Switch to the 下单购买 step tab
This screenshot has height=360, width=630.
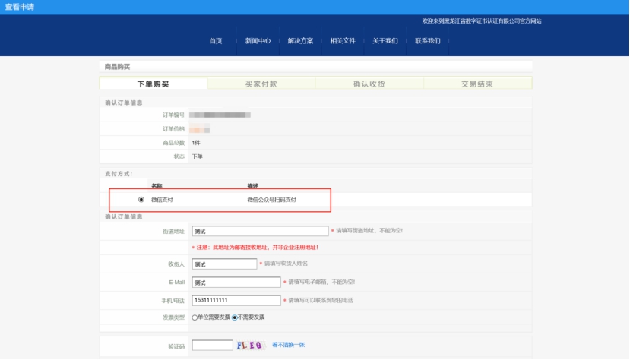click(x=154, y=84)
